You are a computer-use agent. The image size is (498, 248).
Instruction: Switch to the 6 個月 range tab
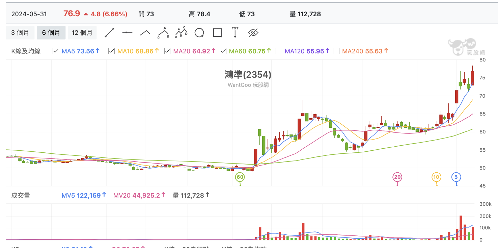point(51,33)
